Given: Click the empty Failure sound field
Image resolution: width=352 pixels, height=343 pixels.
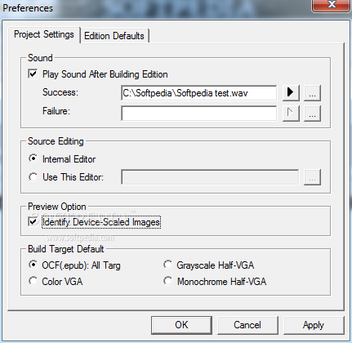Looking at the screenshot, I should [198, 113].
